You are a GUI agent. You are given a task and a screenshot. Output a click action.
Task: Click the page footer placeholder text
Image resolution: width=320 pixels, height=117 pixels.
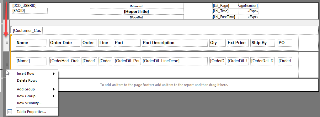point(164,85)
